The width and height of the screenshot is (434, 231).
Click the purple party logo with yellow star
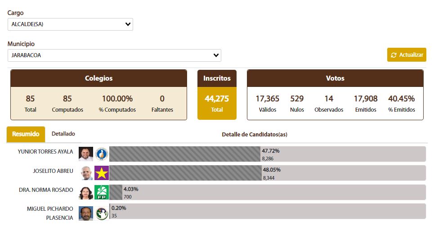tap(102, 173)
